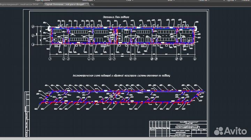Viewport: 251px width, 140px height.
Task: Pick axis bubble 1 below the basement plan
Action: pyautogui.click(x=50, y=59)
